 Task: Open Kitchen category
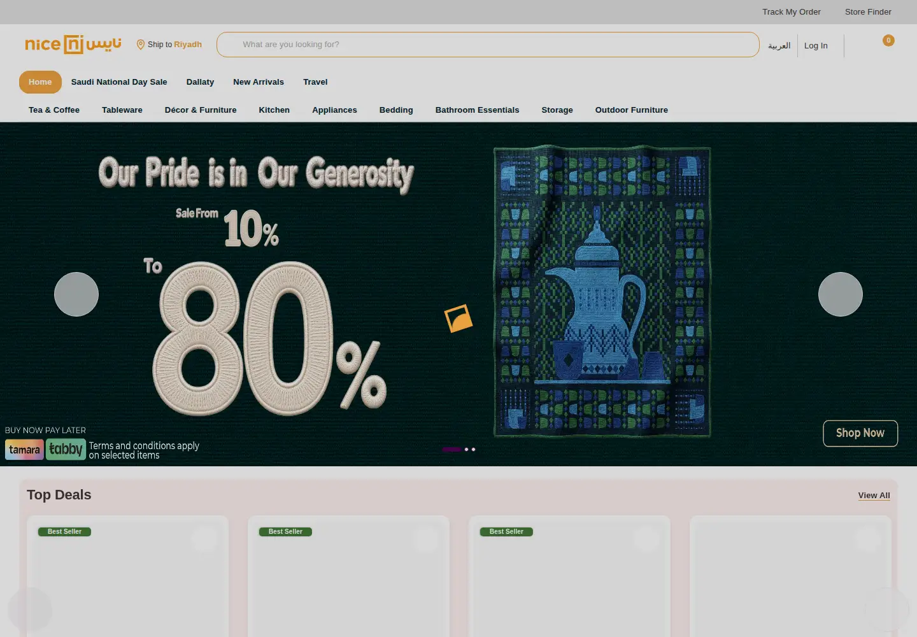(274, 110)
